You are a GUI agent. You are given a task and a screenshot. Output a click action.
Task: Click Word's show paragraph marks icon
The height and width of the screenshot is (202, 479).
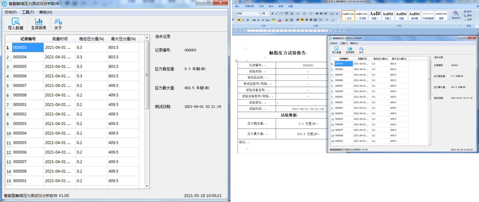point(337,13)
